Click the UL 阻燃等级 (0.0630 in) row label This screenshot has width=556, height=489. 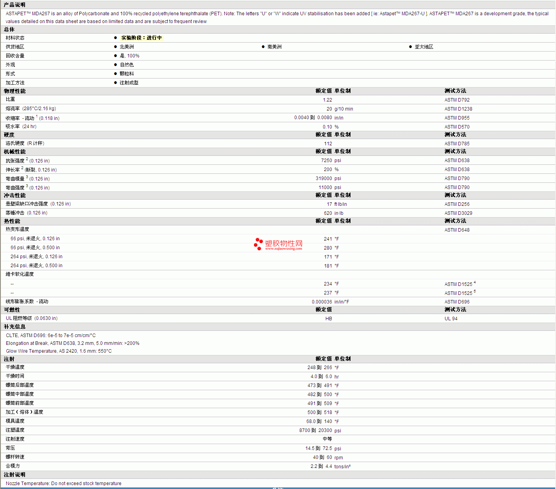pos(32,318)
